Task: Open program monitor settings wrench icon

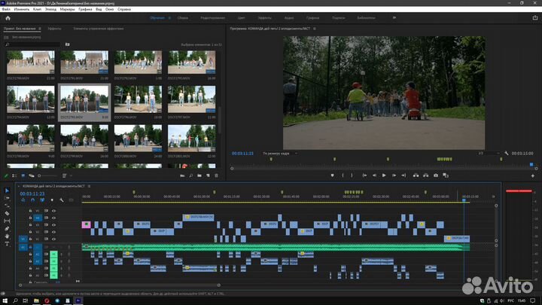Action: pos(507,153)
